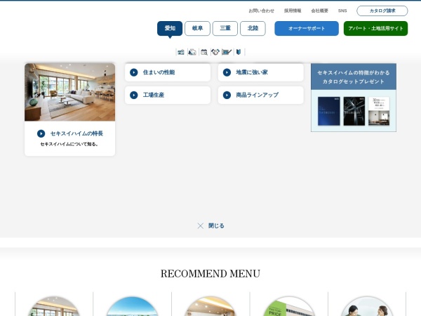Click arrow icon beside セキスイハイムの特長
Screen dimensions: 421x316
tap(41, 133)
